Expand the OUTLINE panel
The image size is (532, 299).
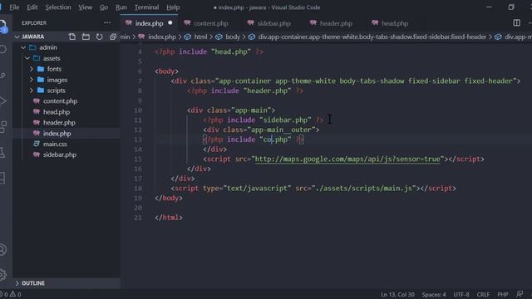(x=33, y=283)
